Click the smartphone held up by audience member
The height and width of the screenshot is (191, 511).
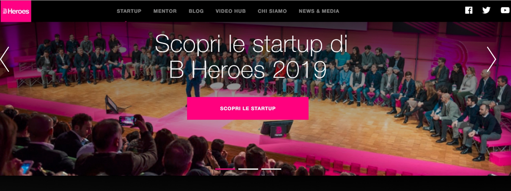click(128, 121)
